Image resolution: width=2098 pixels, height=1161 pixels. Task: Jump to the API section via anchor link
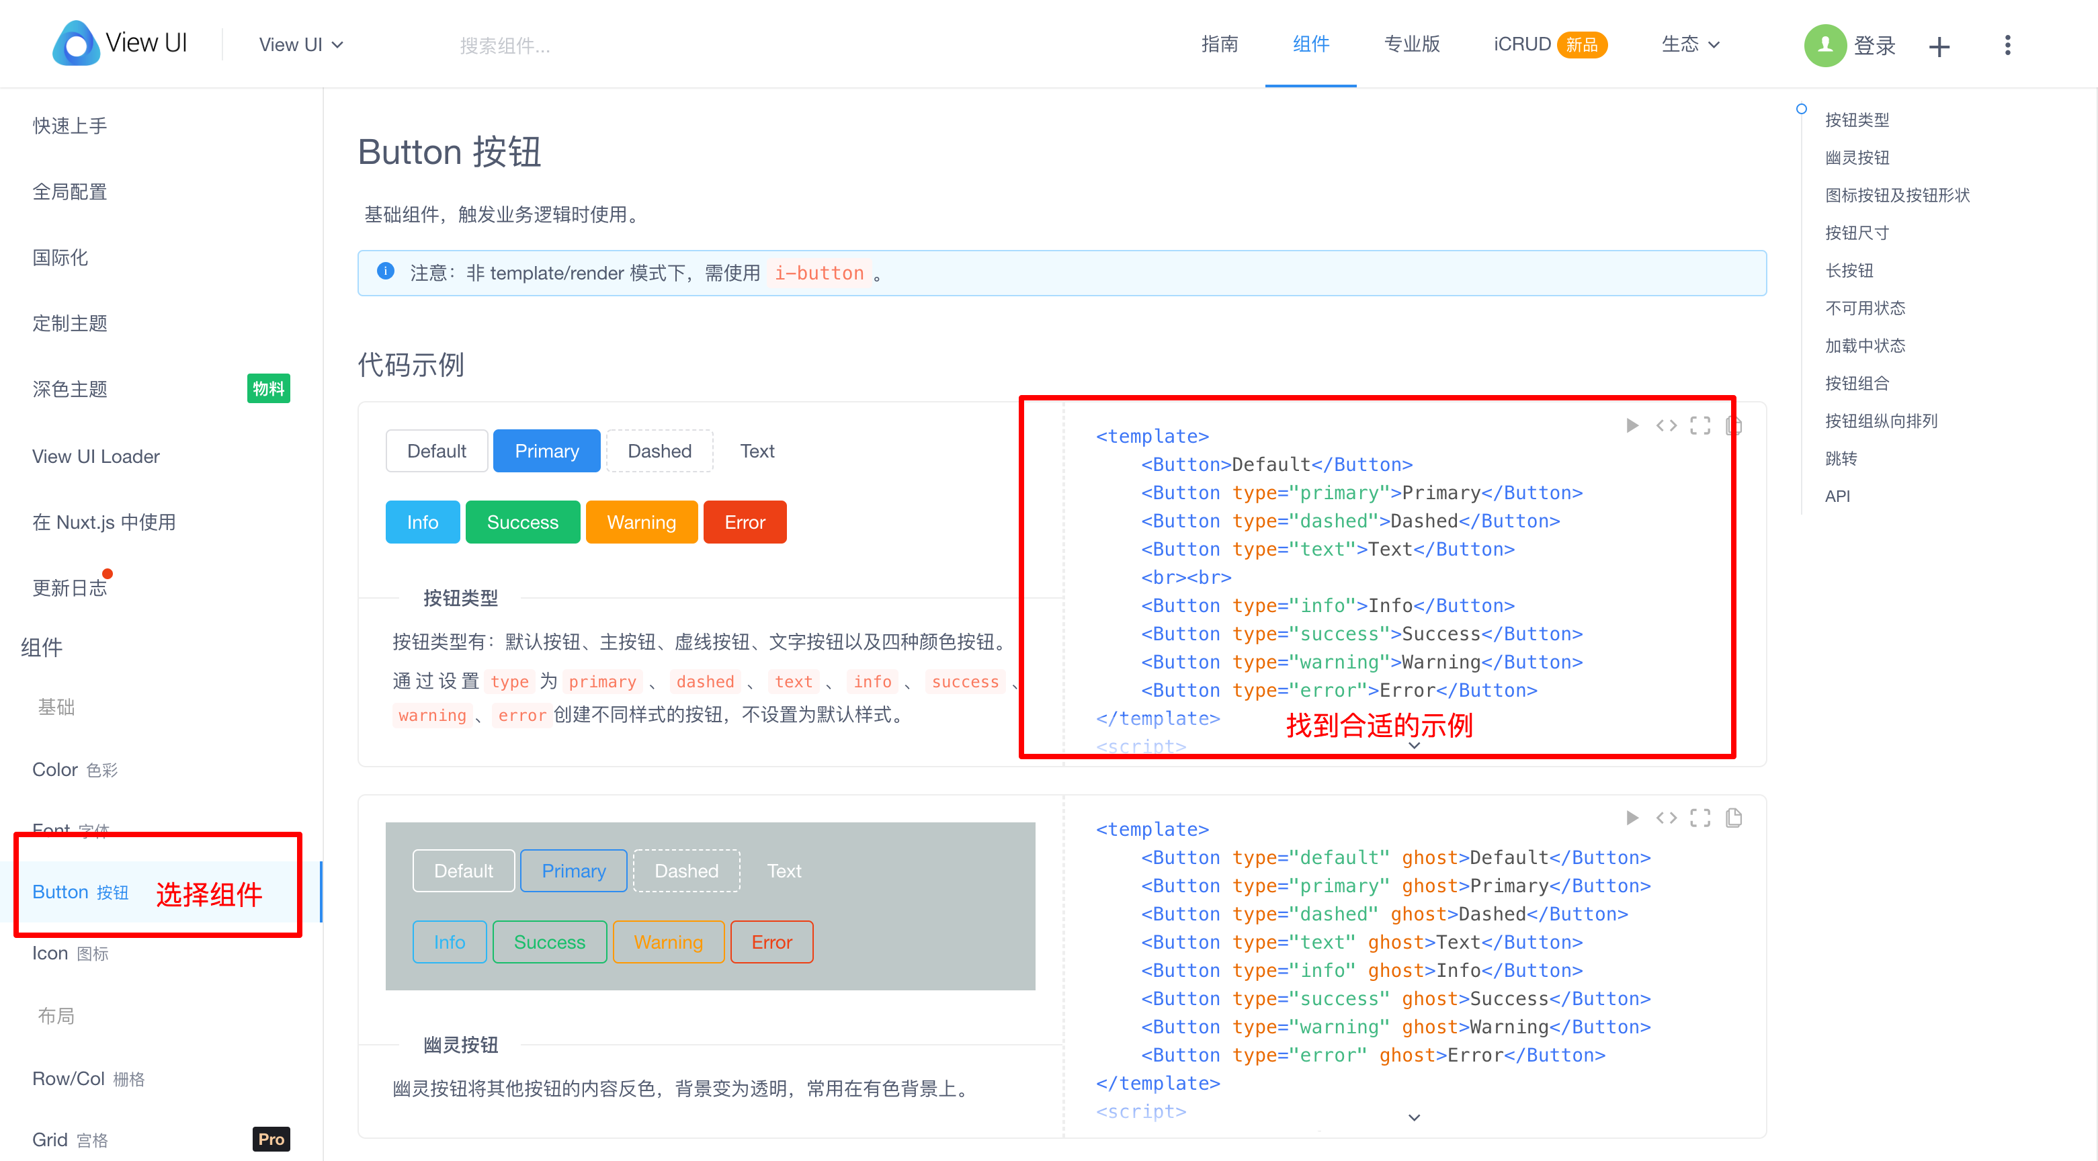pyautogui.click(x=1838, y=495)
